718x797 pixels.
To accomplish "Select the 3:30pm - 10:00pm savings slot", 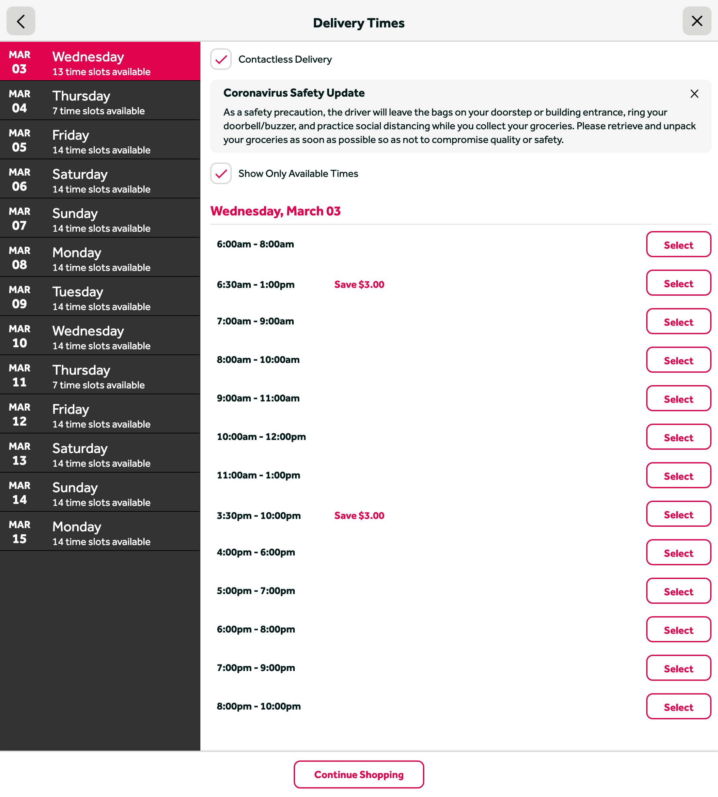I will click(678, 514).
